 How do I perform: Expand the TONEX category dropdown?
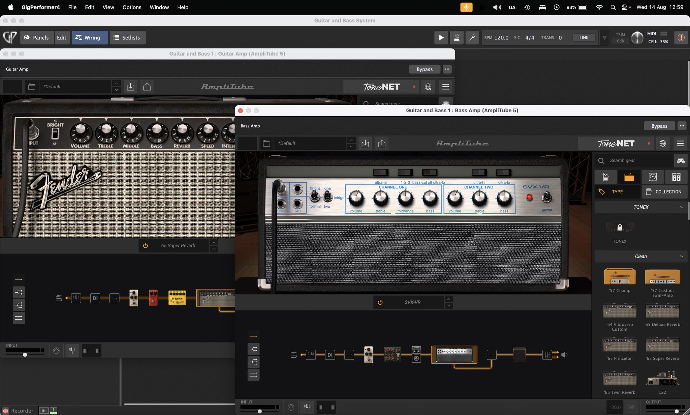pyautogui.click(x=641, y=207)
